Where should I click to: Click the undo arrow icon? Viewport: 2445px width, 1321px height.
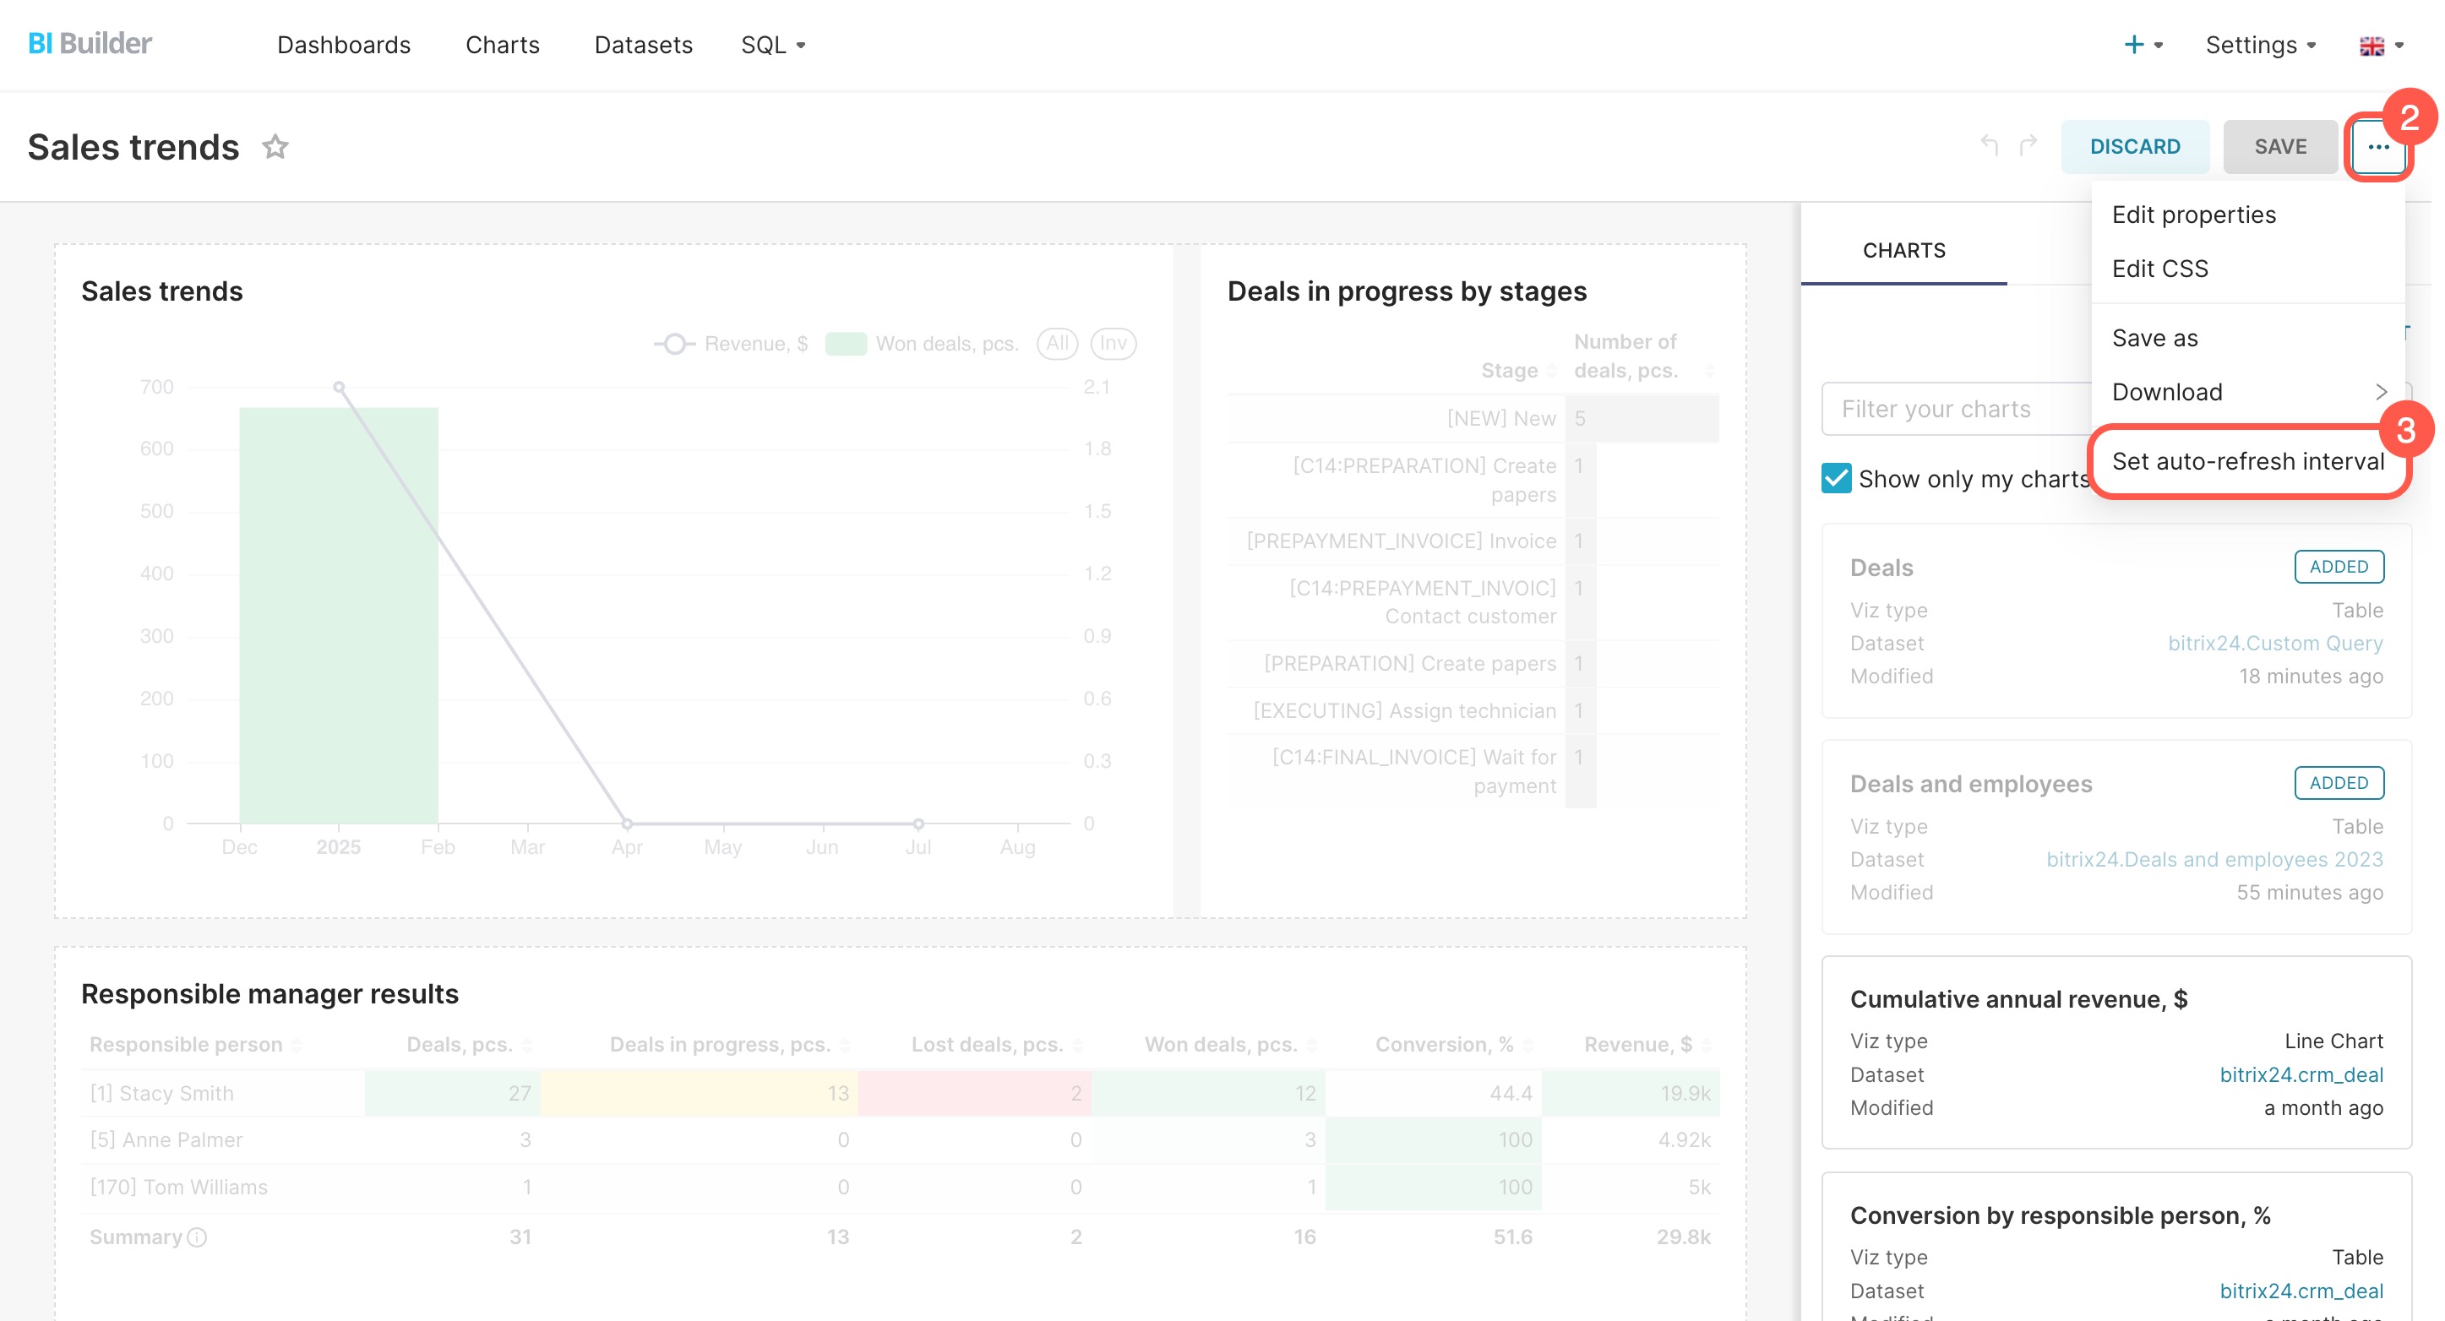pyautogui.click(x=1990, y=145)
